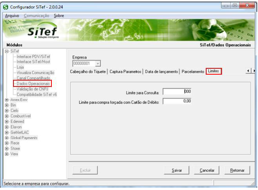Image resolution: width=258 pixels, height=190 pixels.
Task: Select Interface PDV/SiTef tree item
Action: [x=33, y=56]
